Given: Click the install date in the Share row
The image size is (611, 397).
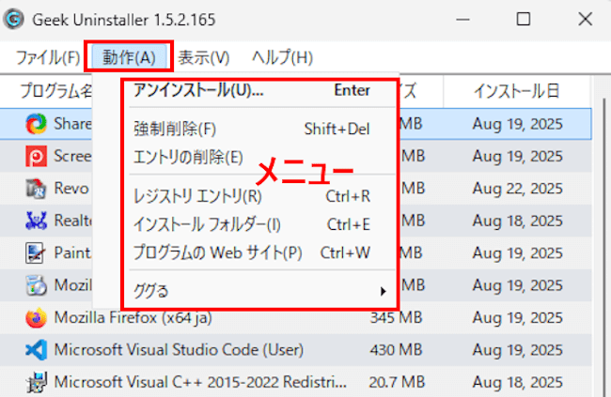Looking at the screenshot, I should [518, 124].
